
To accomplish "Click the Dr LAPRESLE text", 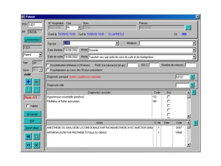I will 116,34.
